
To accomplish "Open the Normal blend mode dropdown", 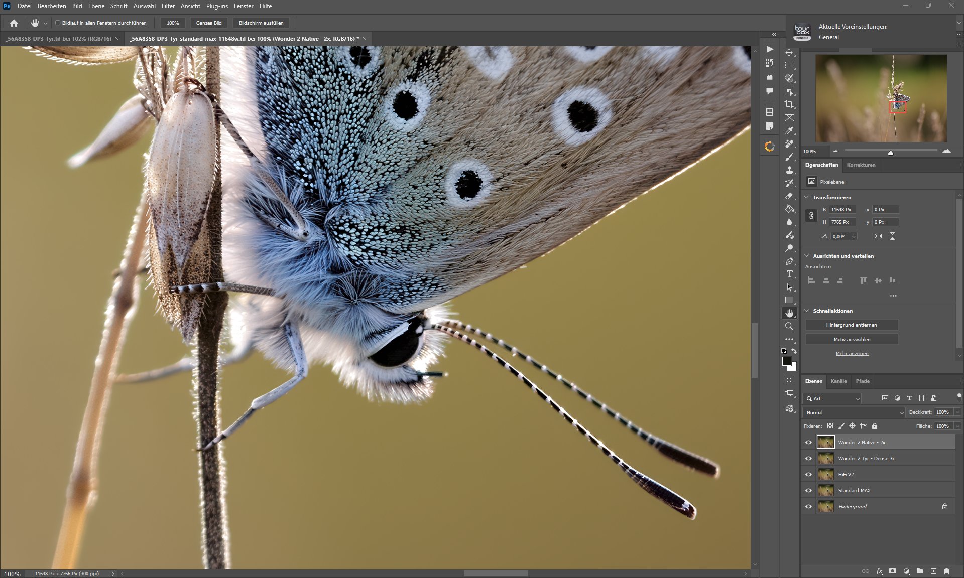I will [x=854, y=412].
